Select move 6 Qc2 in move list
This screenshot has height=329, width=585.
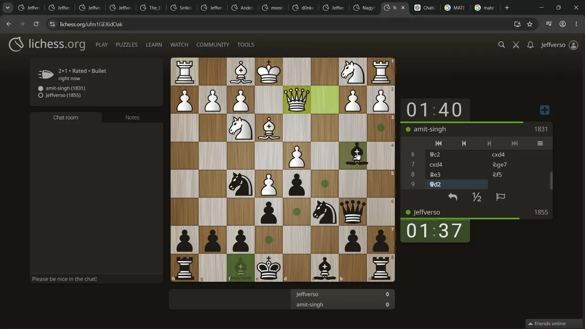click(457, 154)
